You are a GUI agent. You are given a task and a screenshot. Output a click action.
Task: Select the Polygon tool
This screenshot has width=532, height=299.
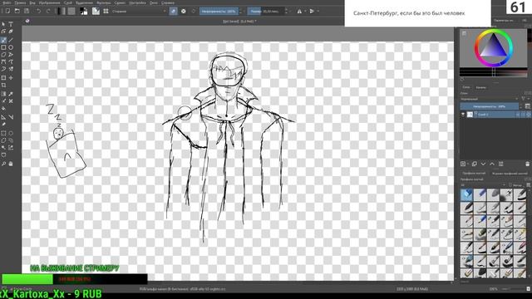click(x=3, y=55)
